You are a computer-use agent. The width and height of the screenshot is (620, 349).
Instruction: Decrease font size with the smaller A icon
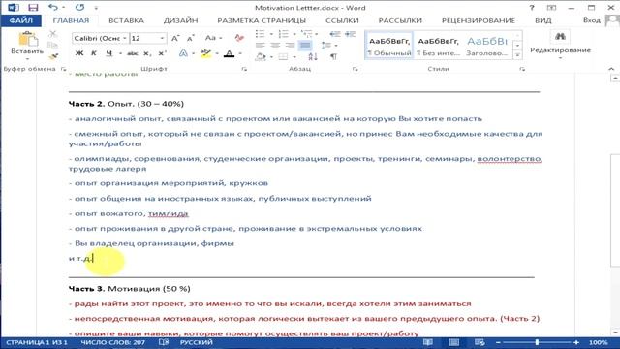190,38
